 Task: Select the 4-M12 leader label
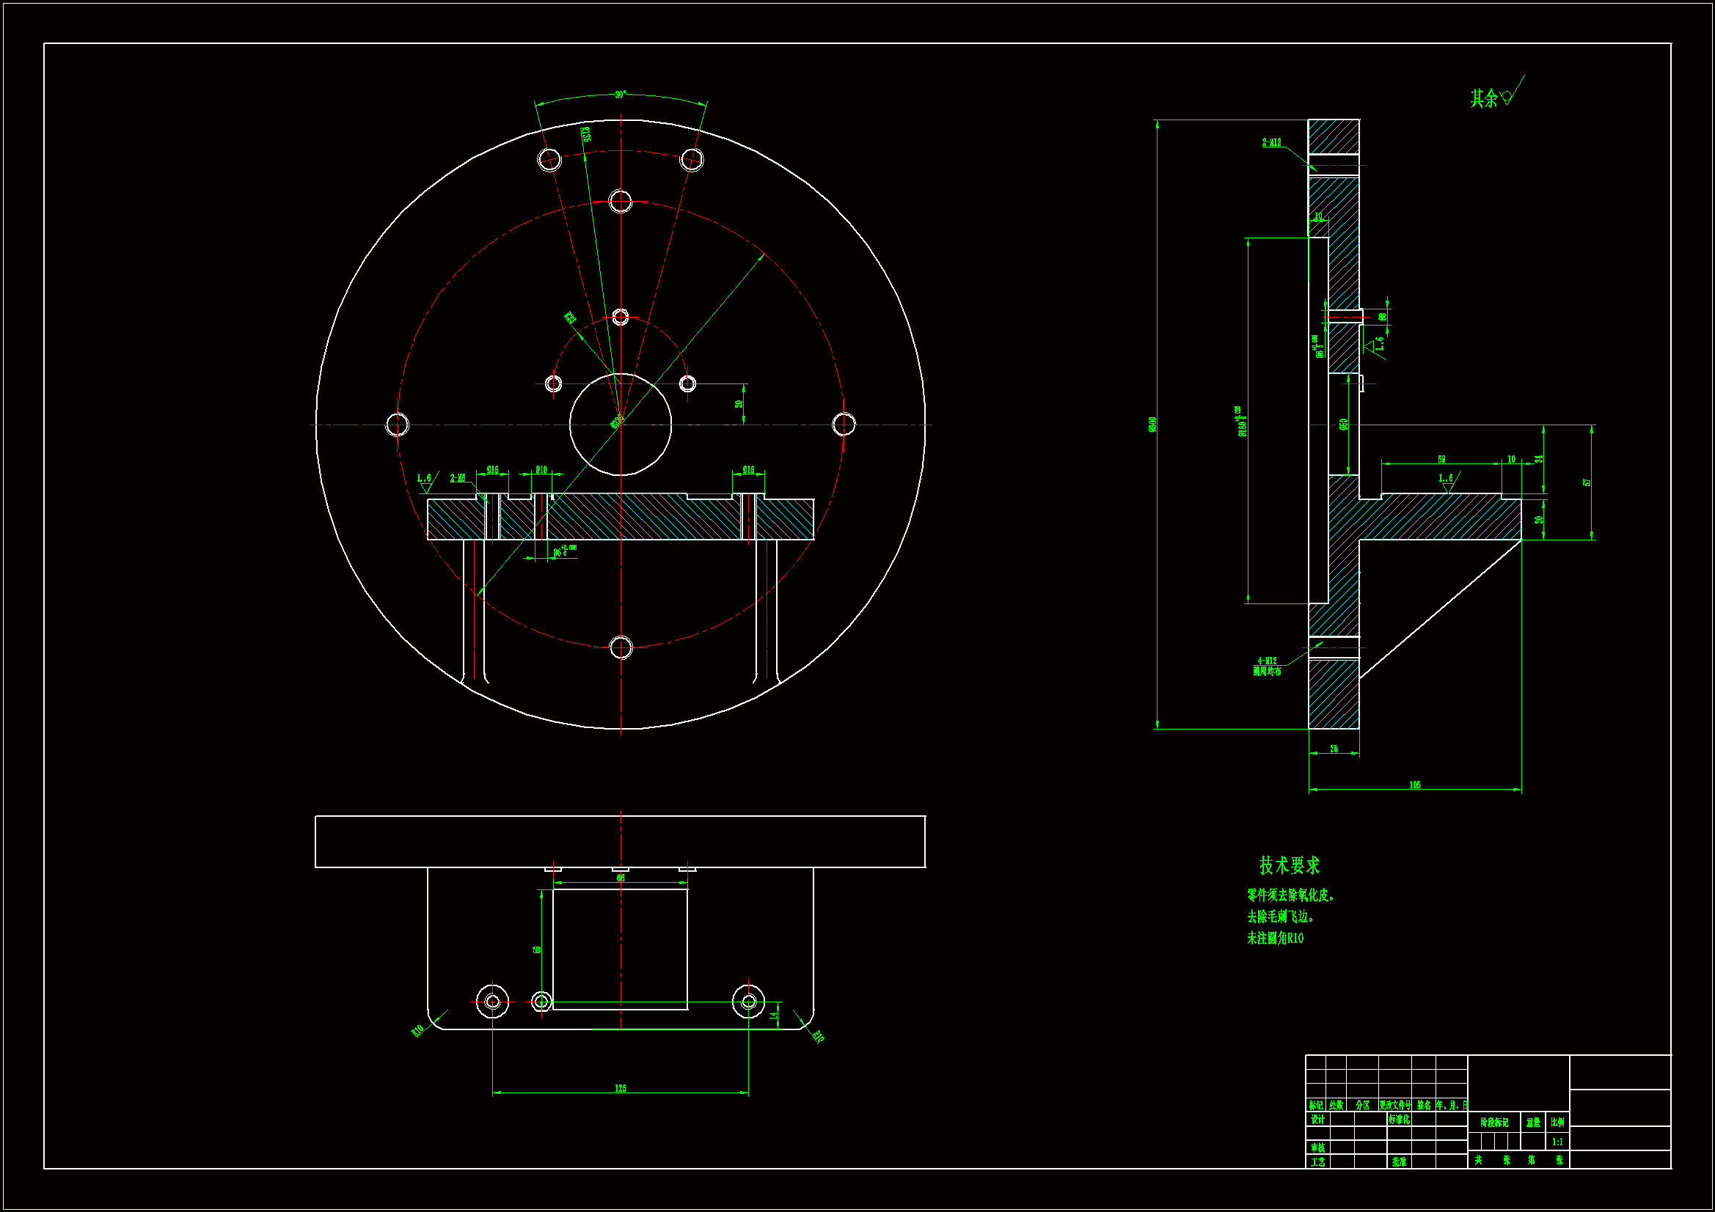[1267, 661]
